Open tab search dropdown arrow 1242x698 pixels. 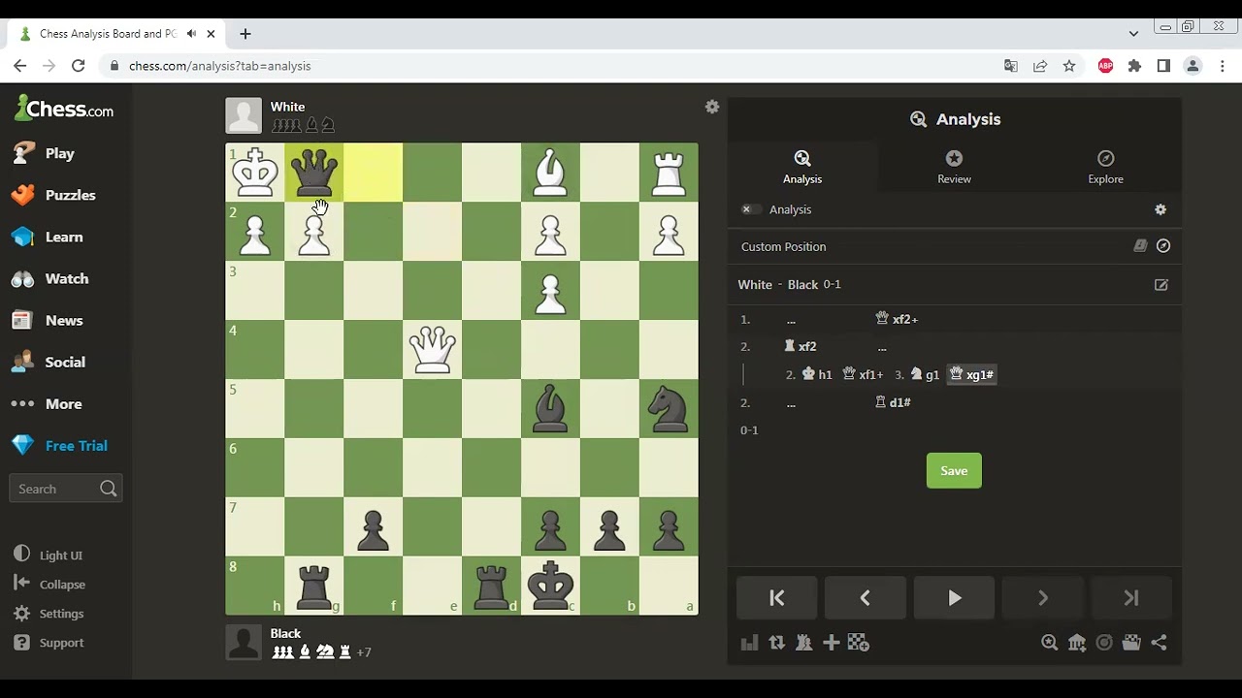click(1133, 34)
